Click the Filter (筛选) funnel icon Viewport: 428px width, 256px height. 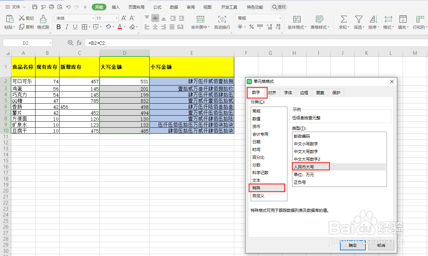pyautogui.click(x=359, y=19)
